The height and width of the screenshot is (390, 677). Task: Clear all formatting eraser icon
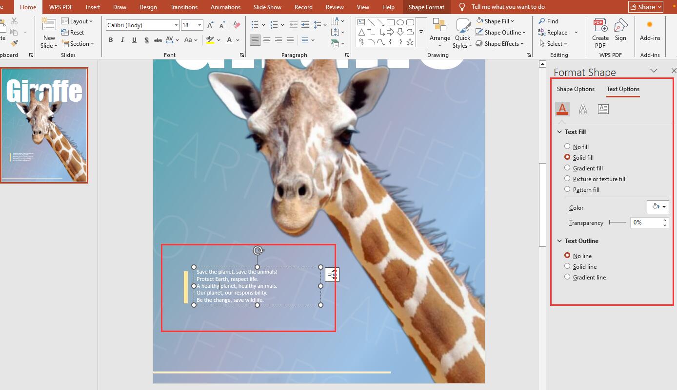237,25
